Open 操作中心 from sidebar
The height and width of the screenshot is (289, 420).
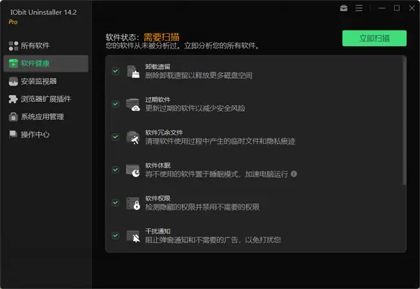(46, 134)
